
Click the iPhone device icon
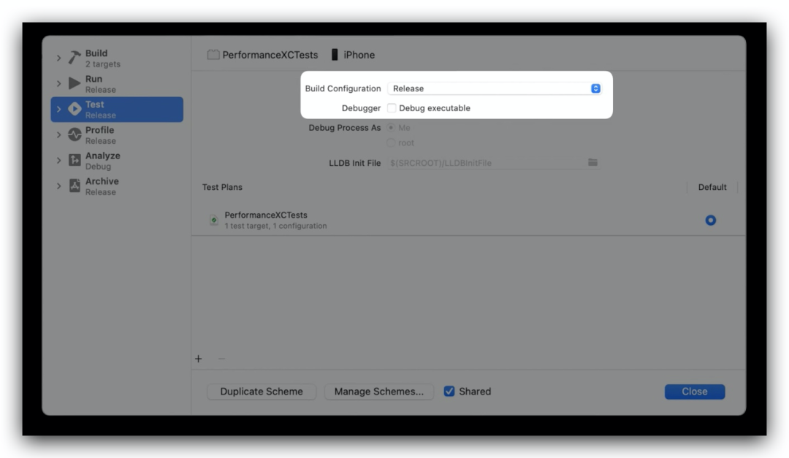335,55
